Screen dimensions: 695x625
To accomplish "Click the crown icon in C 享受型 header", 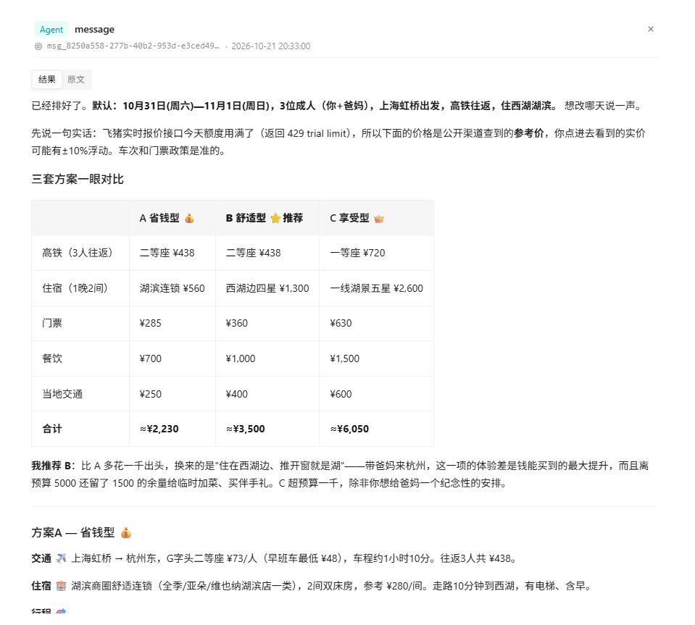I will pyautogui.click(x=379, y=219).
